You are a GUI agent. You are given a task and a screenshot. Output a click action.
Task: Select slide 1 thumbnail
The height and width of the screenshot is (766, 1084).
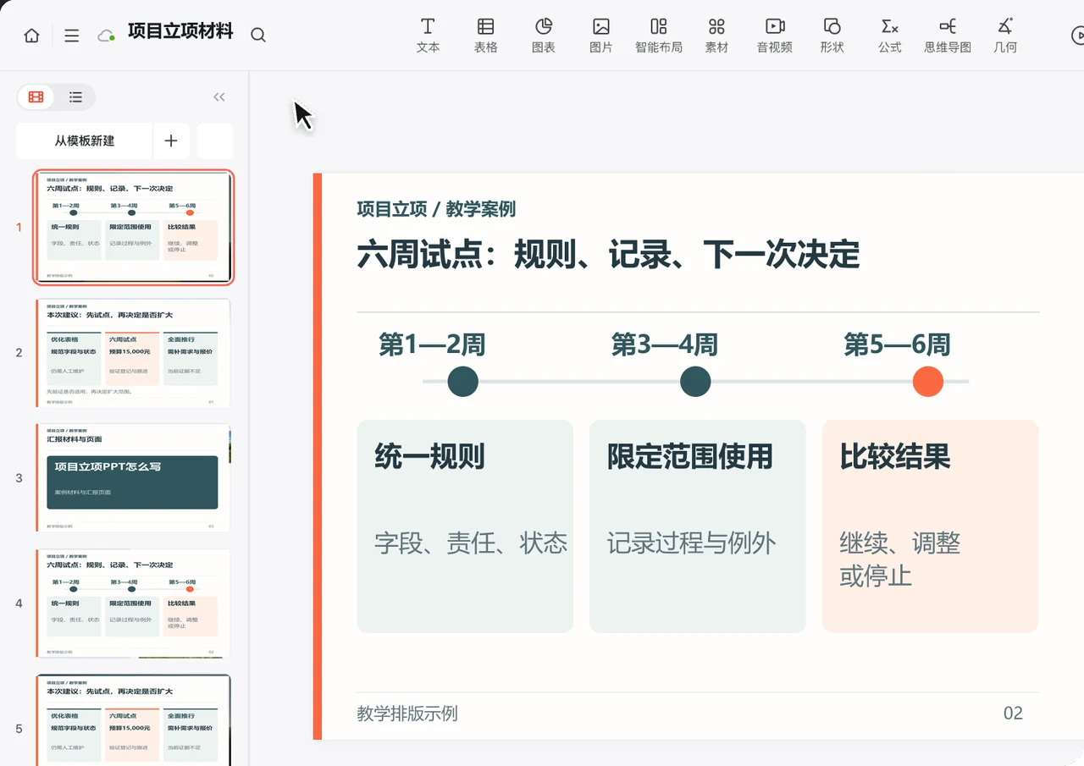(134, 228)
